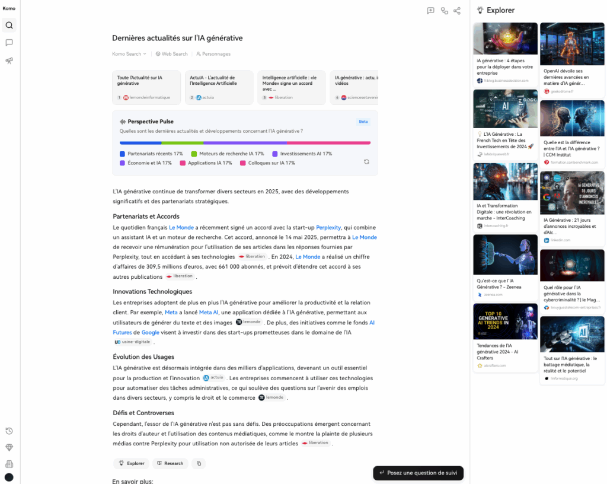Screen dimensions: 607x484
Task: Click the follow-up question input field
Action: pyautogui.click(x=418, y=473)
